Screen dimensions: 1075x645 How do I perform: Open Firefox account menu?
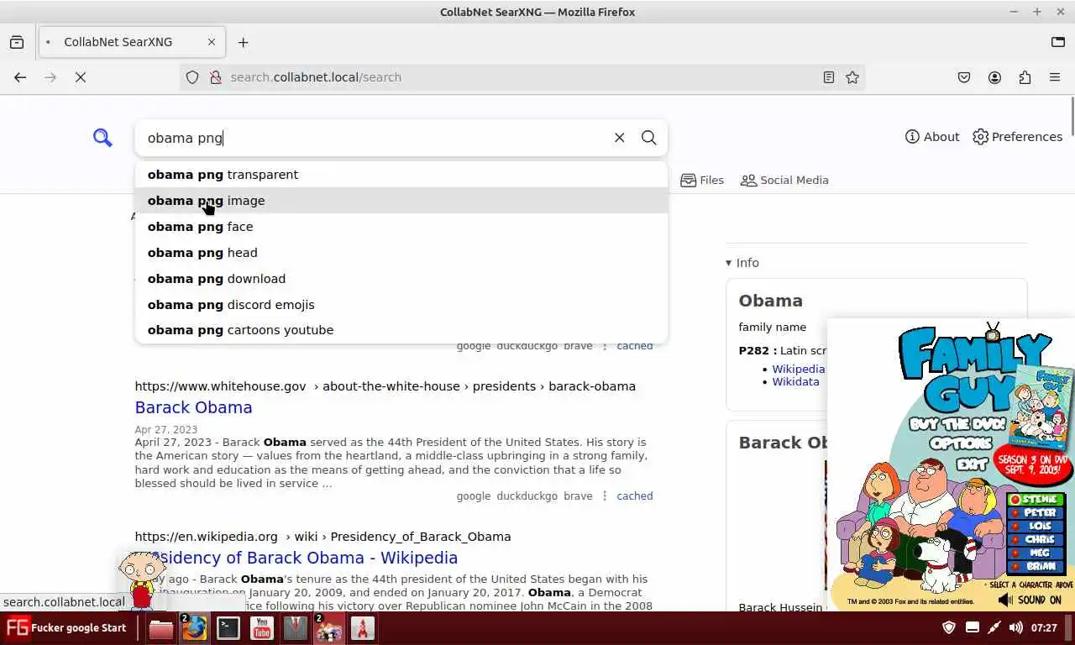994,77
